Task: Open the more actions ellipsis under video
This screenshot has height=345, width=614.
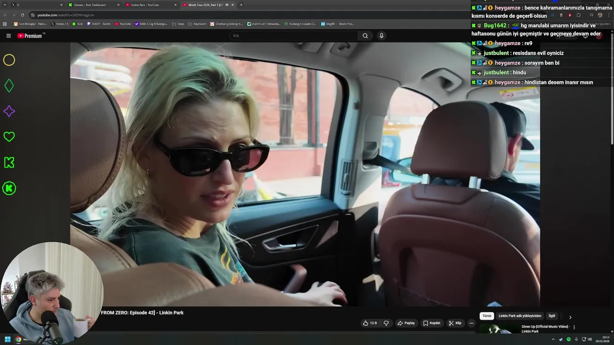Action: pyautogui.click(x=471, y=323)
